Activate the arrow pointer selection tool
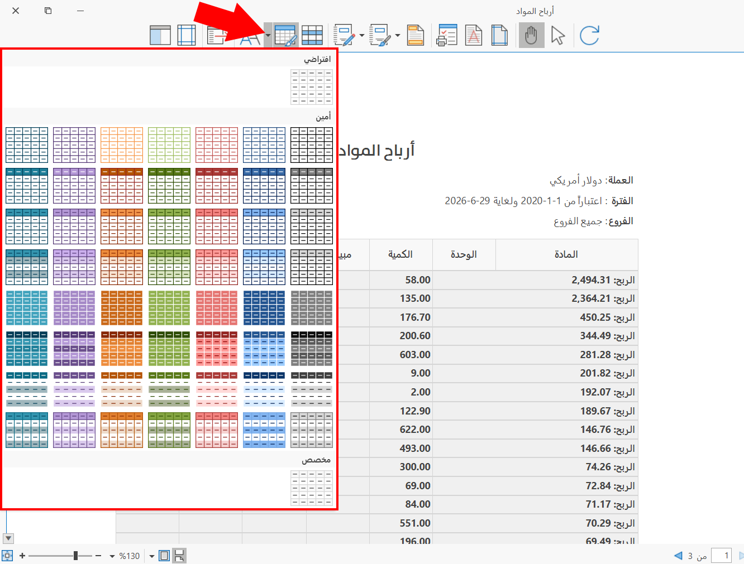 (x=558, y=35)
